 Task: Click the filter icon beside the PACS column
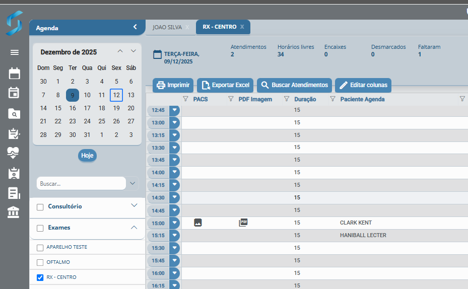point(185,99)
